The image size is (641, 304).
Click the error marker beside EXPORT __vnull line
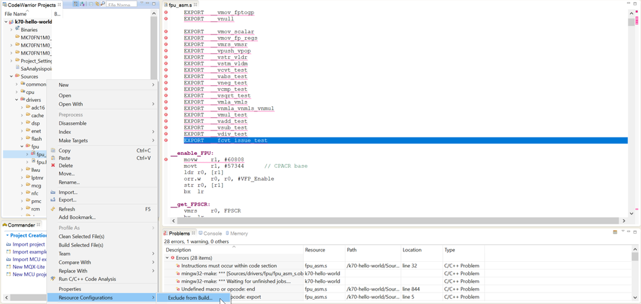(x=166, y=19)
